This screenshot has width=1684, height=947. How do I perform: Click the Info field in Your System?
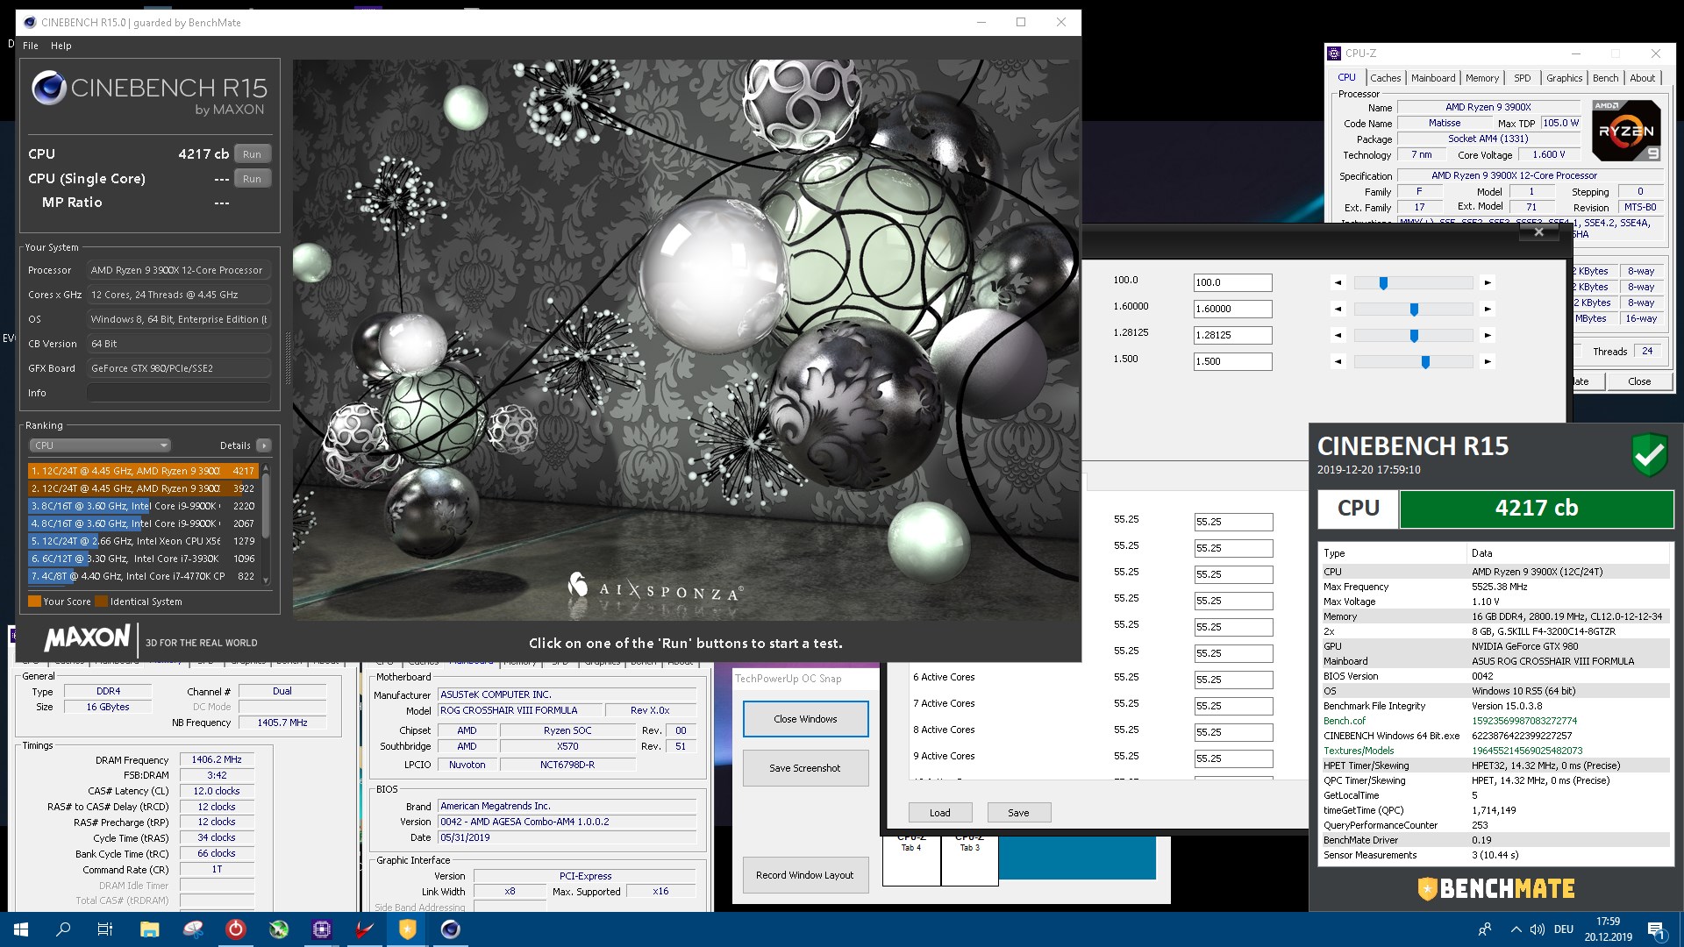click(178, 393)
